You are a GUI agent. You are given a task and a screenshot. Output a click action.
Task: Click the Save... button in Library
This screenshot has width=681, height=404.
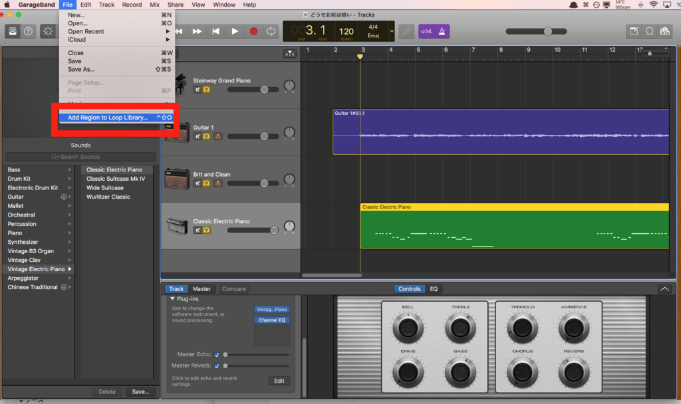tap(140, 392)
